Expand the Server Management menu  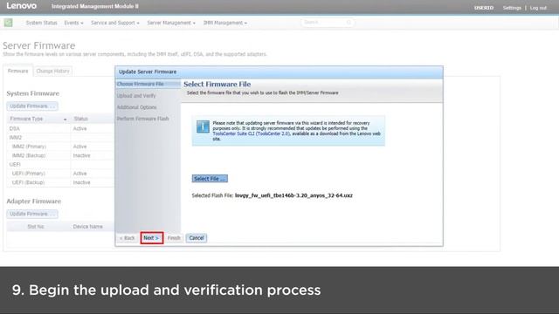pyautogui.click(x=171, y=23)
